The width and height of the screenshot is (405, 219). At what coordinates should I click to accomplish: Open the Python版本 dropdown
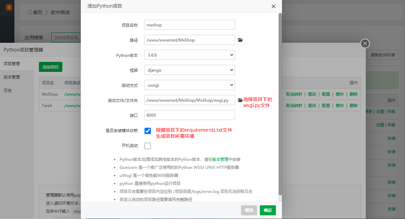[x=189, y=55]
